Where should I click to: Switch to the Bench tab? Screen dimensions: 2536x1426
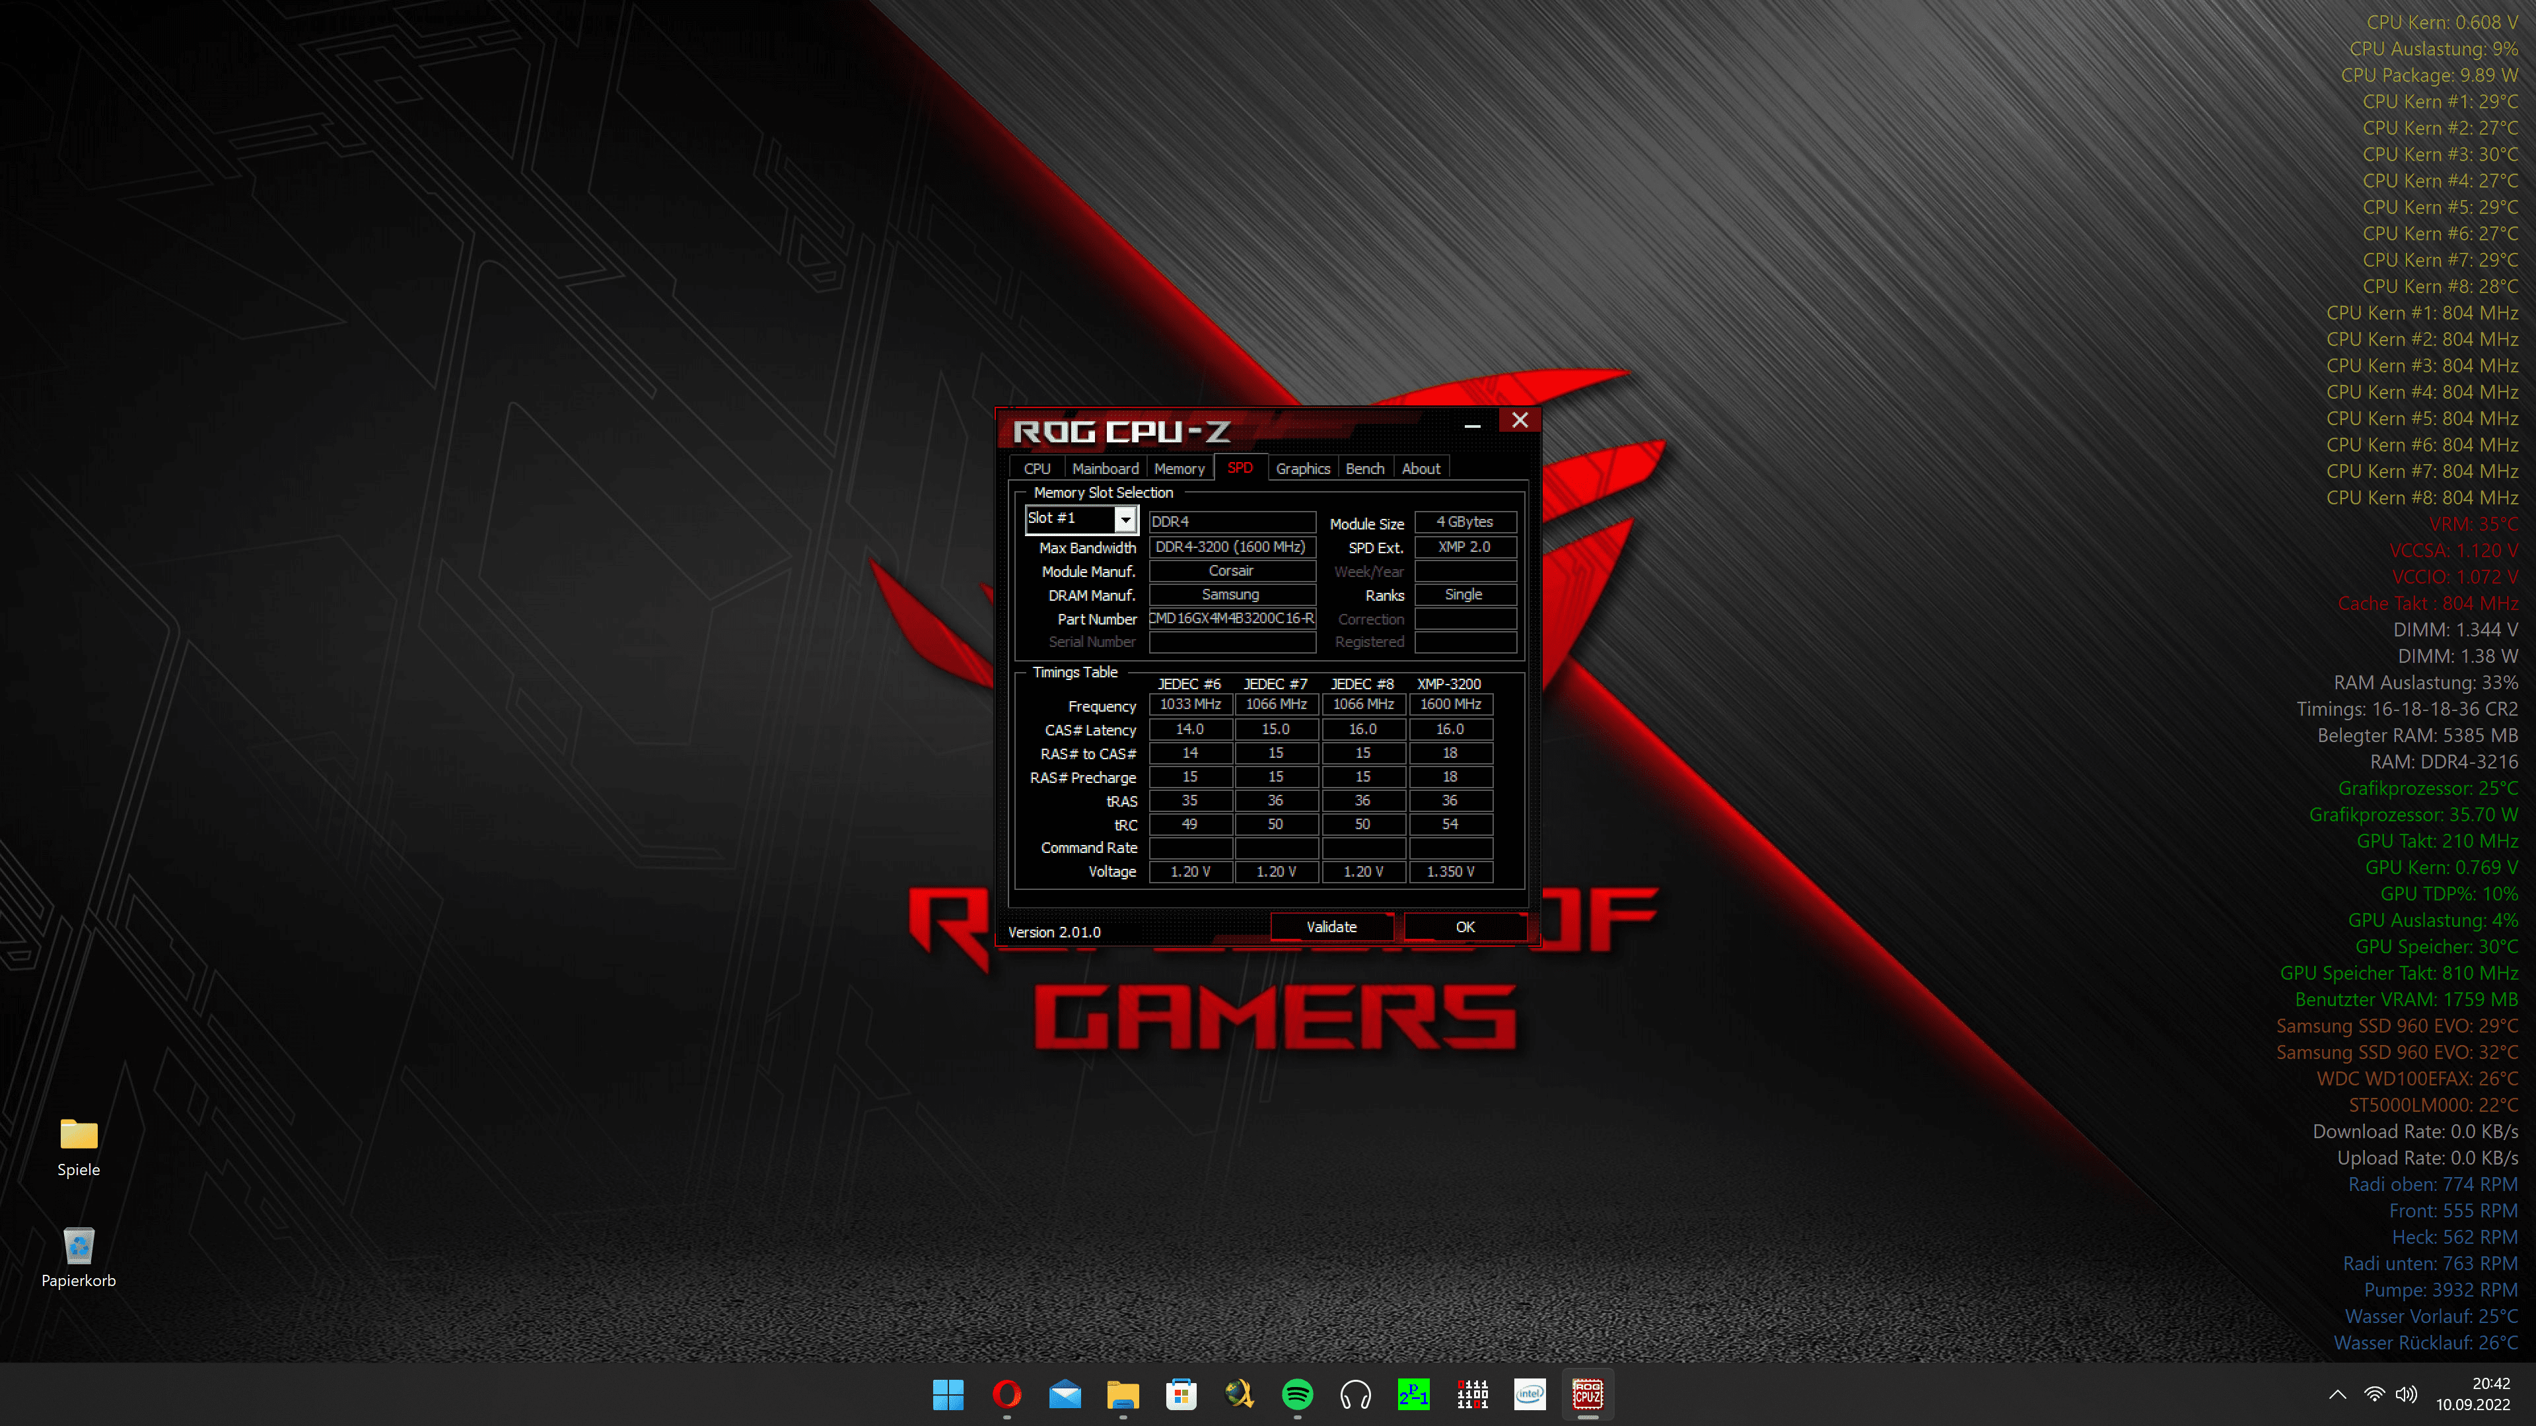(x=1364, y=469)
